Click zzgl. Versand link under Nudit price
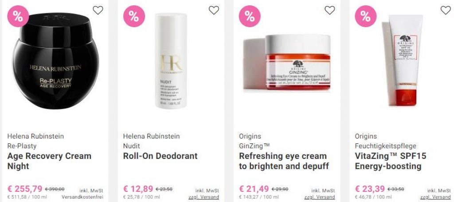This screenshot has height=202, width=454. (x=204, y=197)
